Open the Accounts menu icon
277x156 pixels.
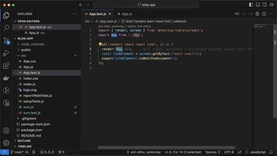click(6, 130)
